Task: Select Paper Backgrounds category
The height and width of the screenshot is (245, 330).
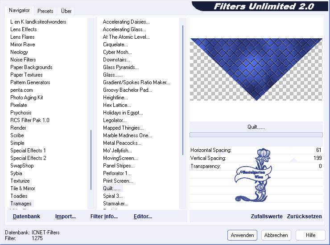Action: tap(31, 67)
